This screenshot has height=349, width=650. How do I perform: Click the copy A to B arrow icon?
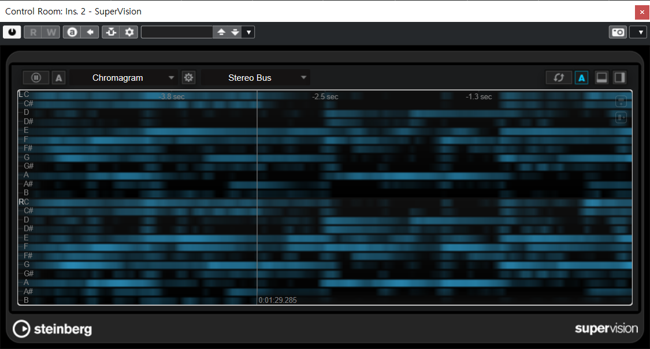tap(90, 32)
